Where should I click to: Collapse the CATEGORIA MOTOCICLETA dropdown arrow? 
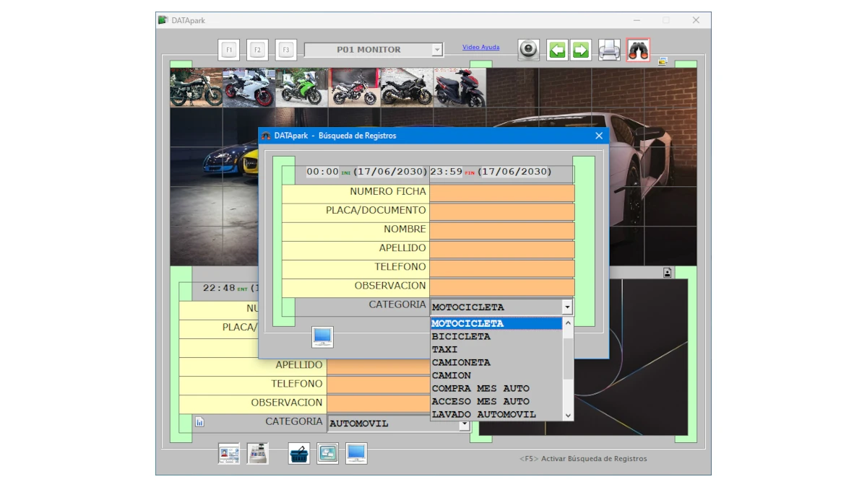567,307
